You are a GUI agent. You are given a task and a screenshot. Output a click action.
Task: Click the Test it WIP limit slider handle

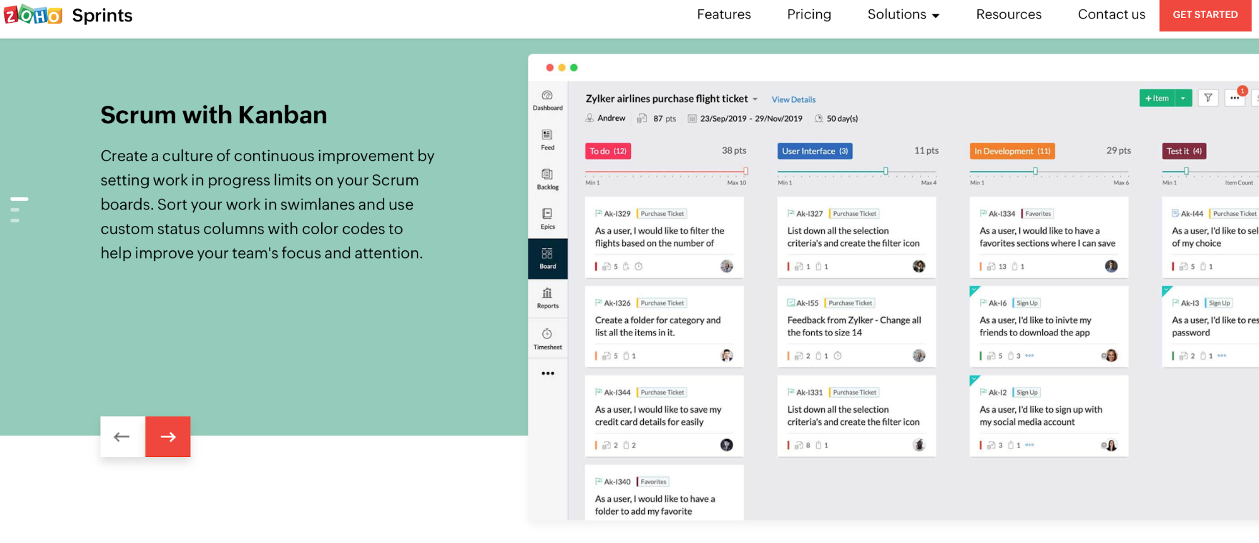[x=1186, y=171]
